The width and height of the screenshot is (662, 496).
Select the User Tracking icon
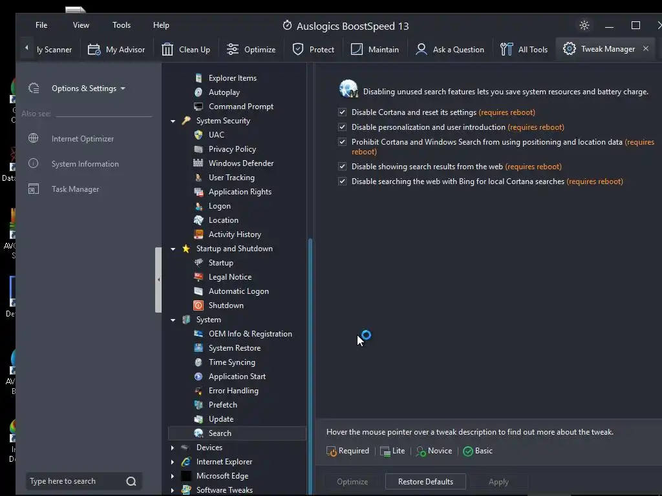click(198, 178)
